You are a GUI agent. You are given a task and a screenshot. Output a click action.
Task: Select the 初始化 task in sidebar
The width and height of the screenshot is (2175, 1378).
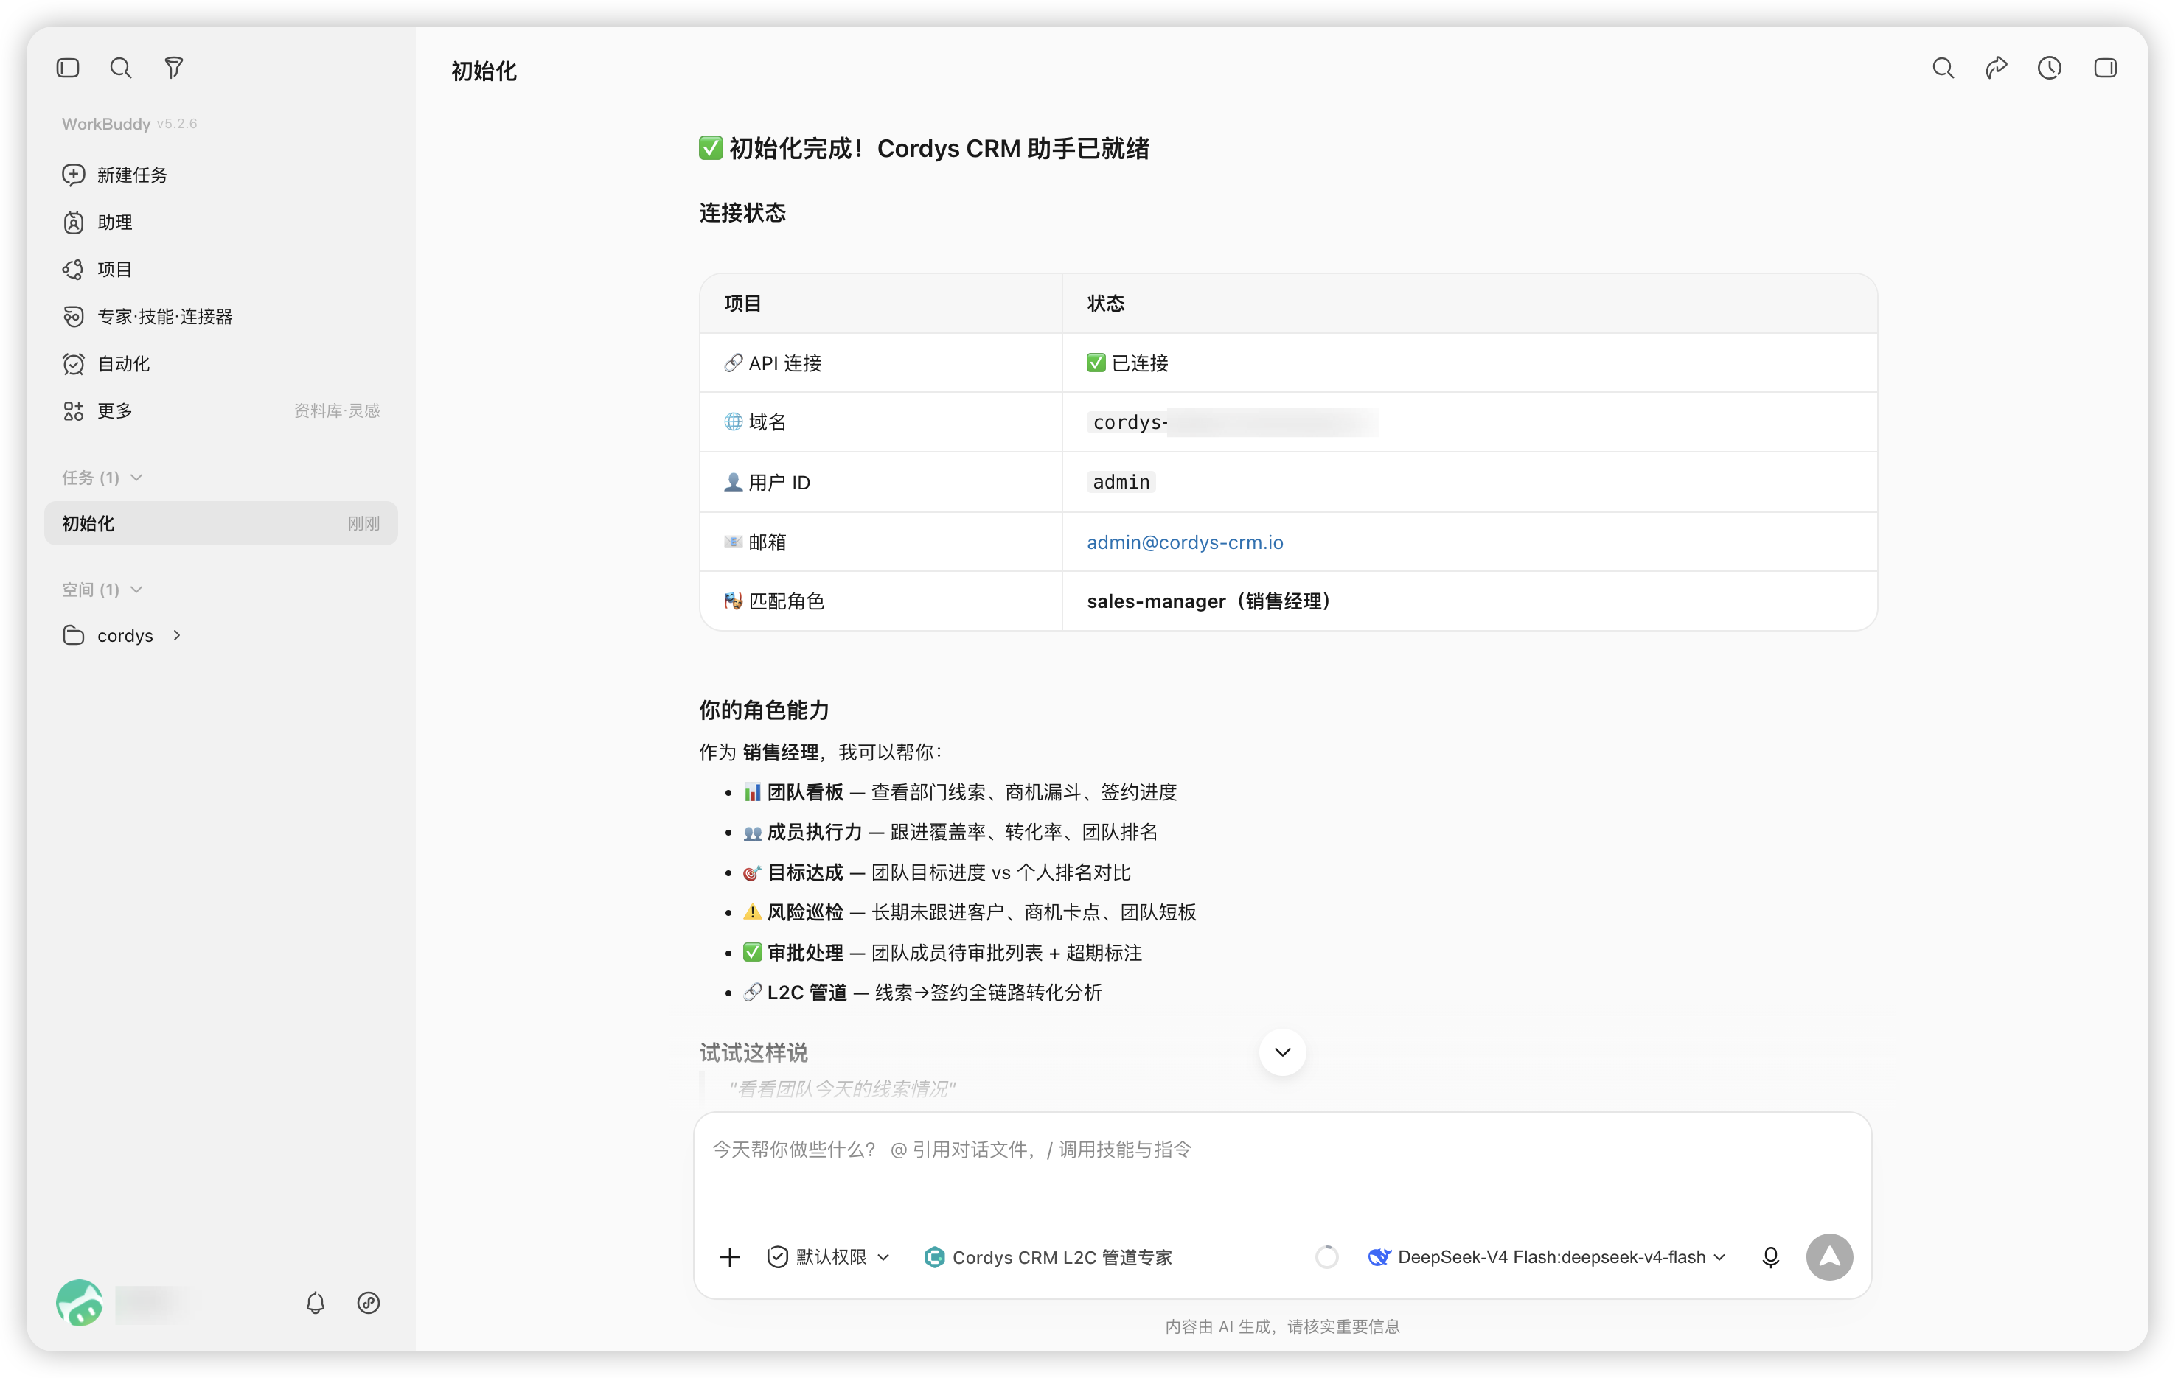point(220,524)
